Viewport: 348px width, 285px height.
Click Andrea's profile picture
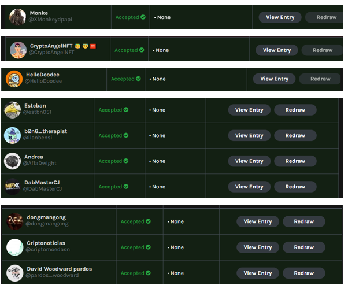pos(13,161)
